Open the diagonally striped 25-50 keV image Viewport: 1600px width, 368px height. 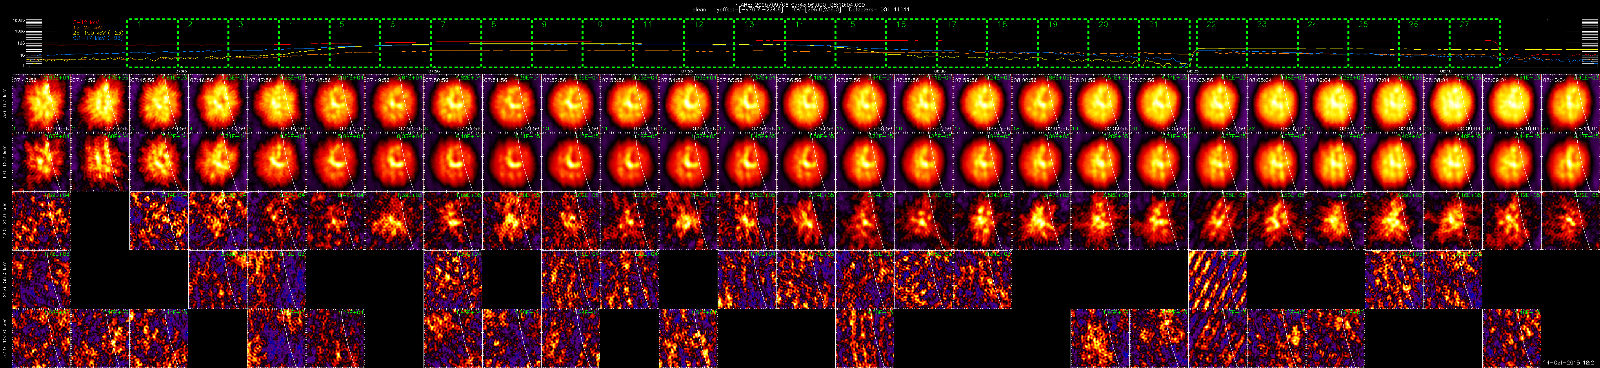point(1217,279)
